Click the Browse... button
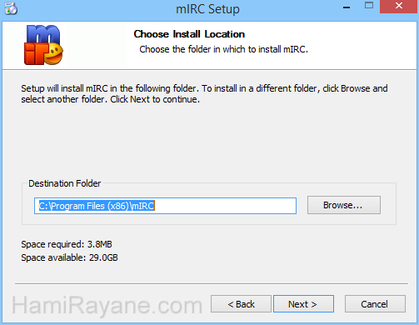This screenshot has height=325, width=419. [x=344, y=205]
